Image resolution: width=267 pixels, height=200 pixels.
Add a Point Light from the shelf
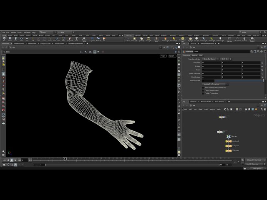click(134, 39)
